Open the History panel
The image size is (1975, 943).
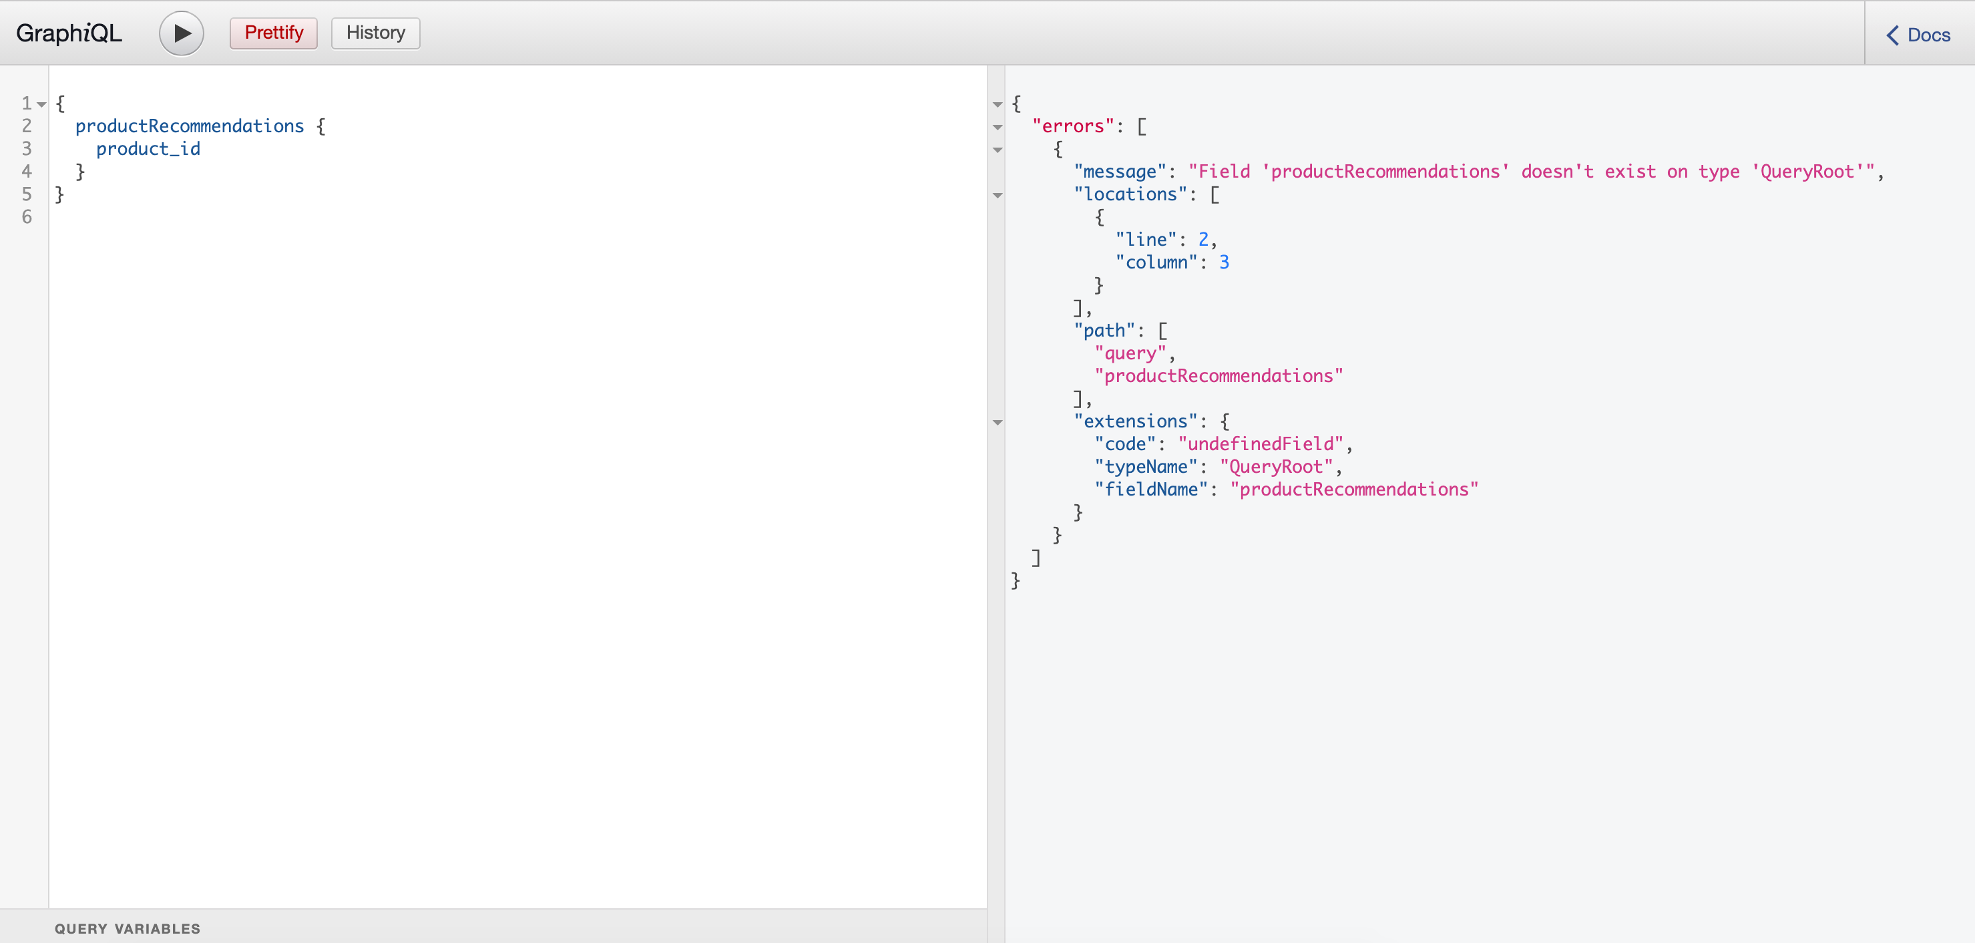point(375,33)
